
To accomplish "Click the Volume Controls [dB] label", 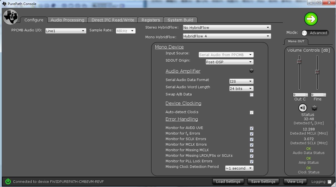I will point(308,50).
